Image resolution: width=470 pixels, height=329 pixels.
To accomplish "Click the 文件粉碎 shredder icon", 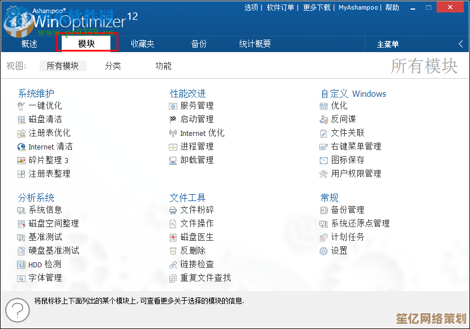I will (x=173, y=210).
